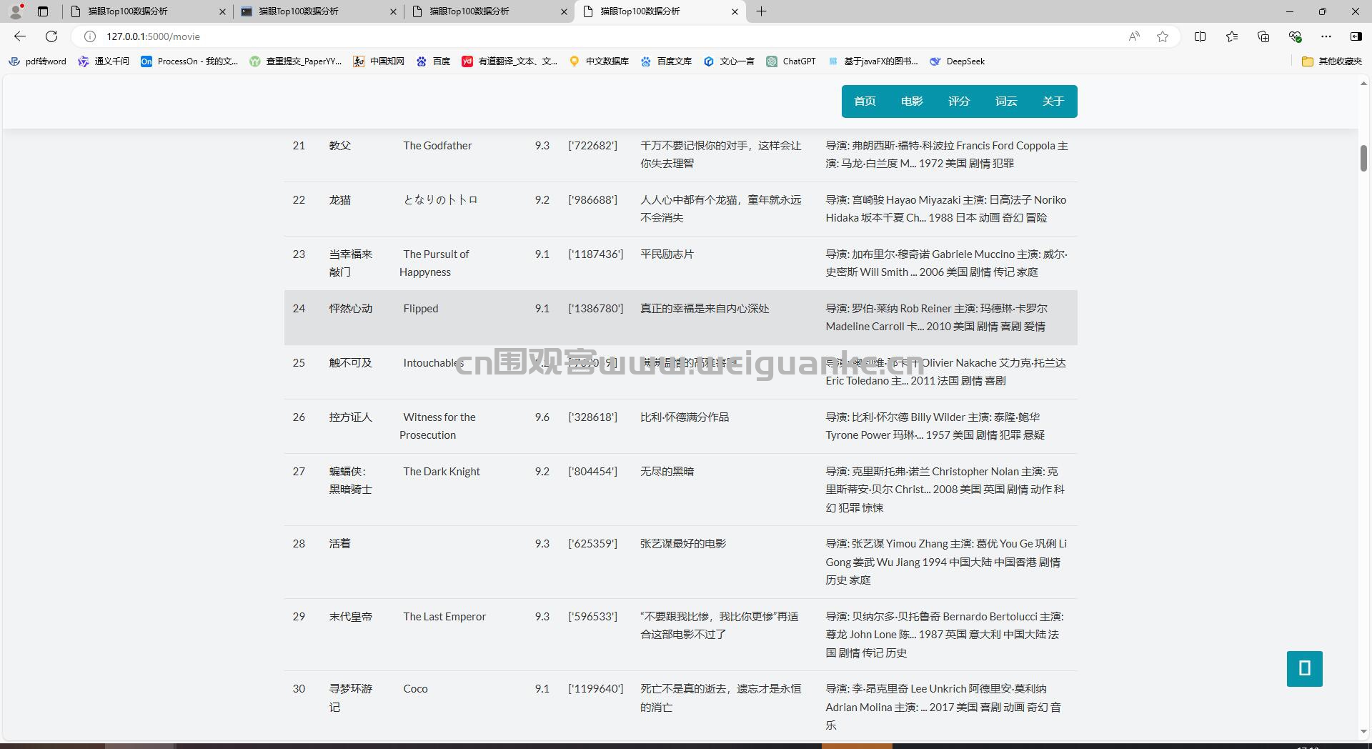Screen dimensions: 1372x749
Task: Open the 文心一言 bookmark
Action: tap(729, 61)
